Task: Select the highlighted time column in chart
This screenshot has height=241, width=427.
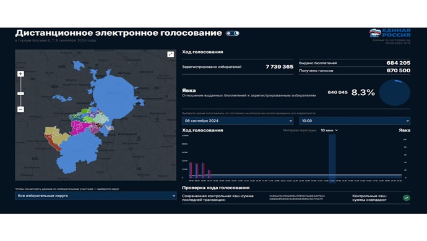Action: [x=332, y=158]
